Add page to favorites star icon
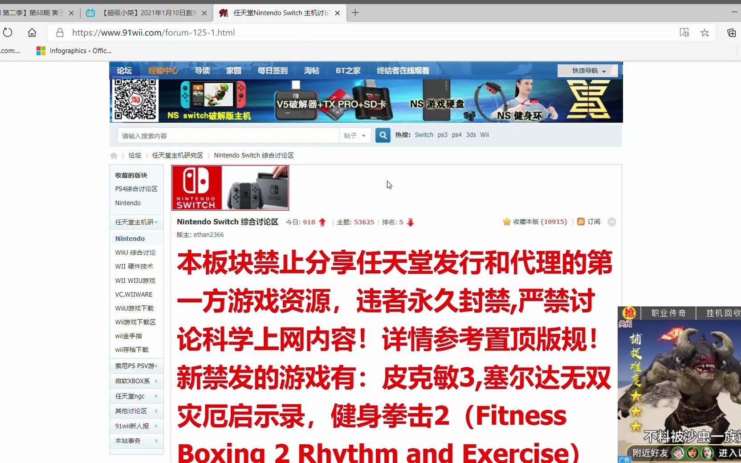 tap(704, 32)
